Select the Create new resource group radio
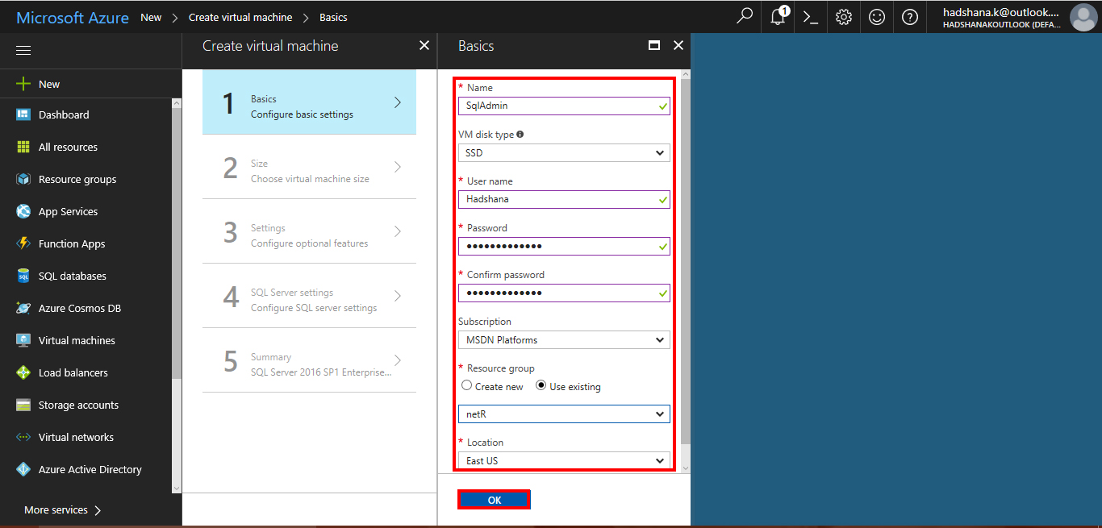Viewport: 1102px width, 528px height. (x=466, y=386)
